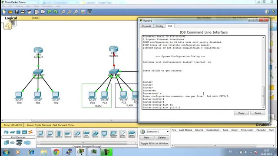
Task: Click the help question mark icon
Action: click(273, 12)
